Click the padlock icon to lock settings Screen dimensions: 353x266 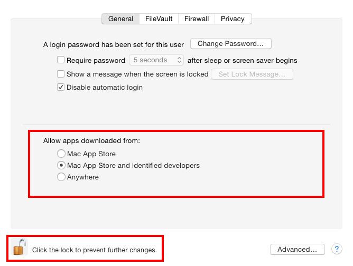(x=20, y=248)
